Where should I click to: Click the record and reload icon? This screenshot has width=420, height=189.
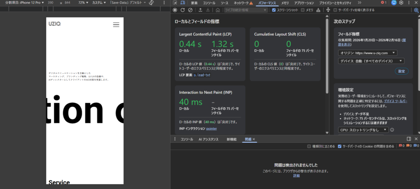(x=183, y=10)
